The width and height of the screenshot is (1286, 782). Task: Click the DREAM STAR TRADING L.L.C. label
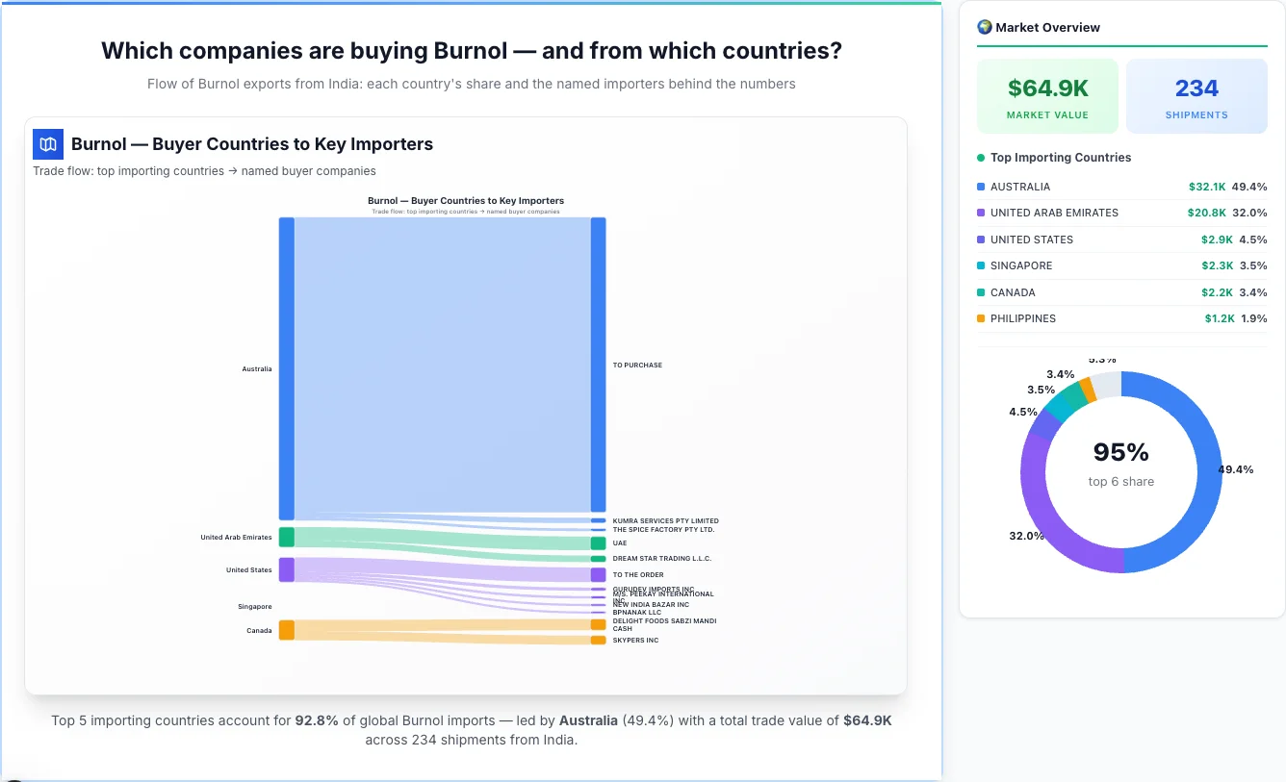(x=662, y=558)
